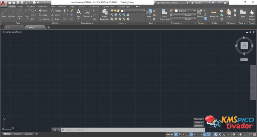Toggle group selection button in Groups panel

(205, 19)
